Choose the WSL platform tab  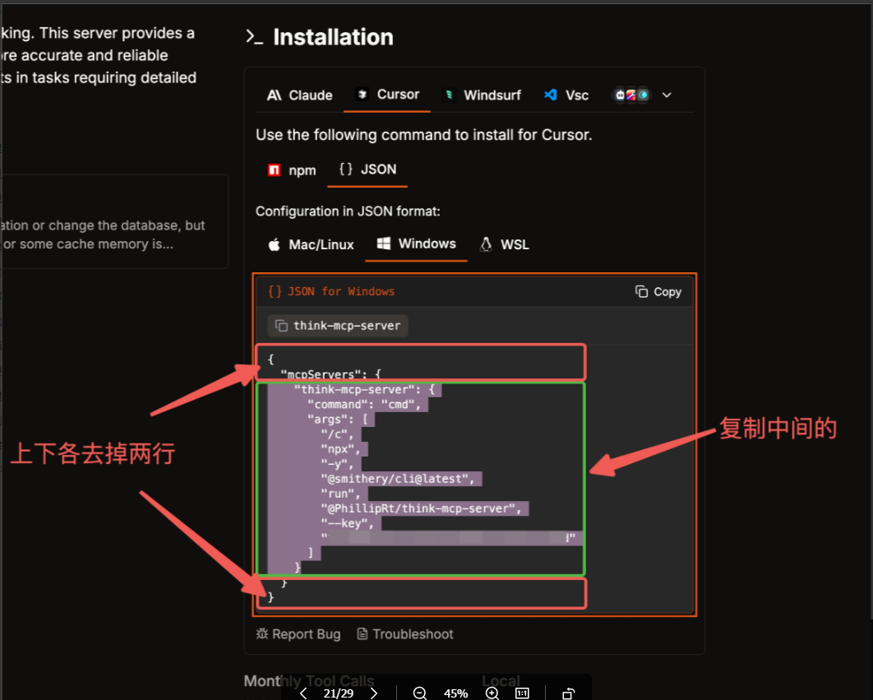coord(504,245)
